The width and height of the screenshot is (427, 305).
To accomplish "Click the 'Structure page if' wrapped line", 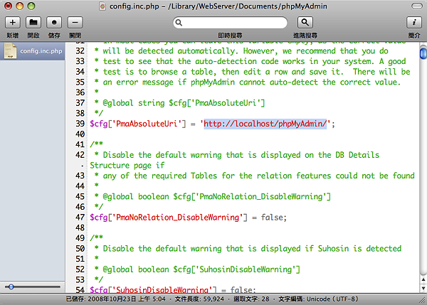I will [x=127, y=166].
